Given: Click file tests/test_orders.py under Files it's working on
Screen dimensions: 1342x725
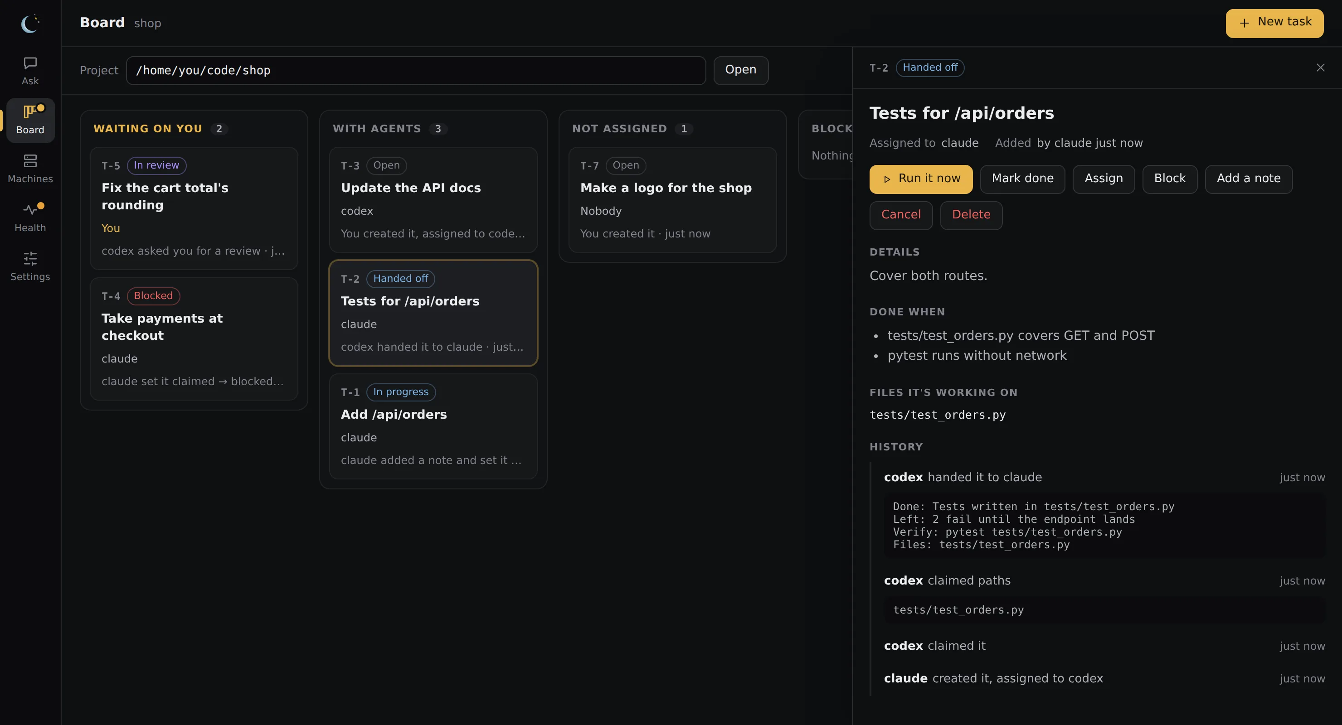Looking at the screenshot, I should [x=937, y=415].
